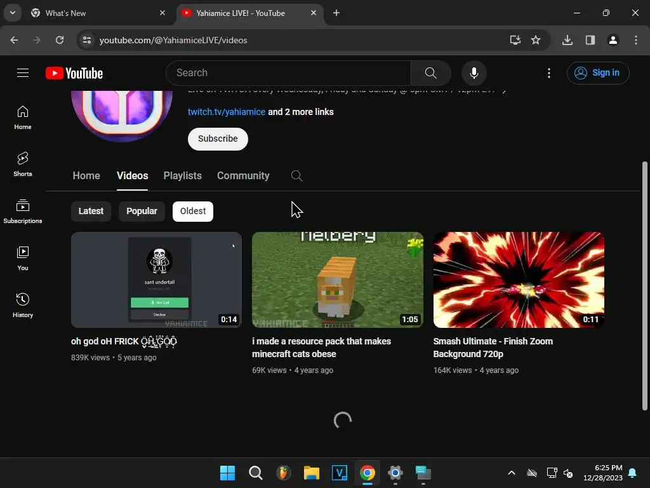Click the page vertical scrollbar

[644, 285]
